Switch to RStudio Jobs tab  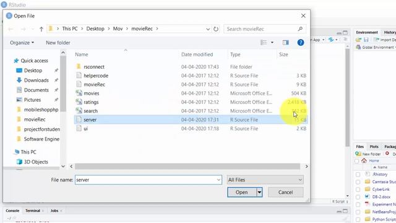(x=54, y=211)
